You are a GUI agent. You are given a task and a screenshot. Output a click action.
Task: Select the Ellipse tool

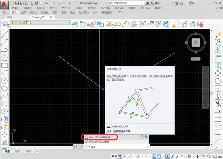tap(4, 104)
